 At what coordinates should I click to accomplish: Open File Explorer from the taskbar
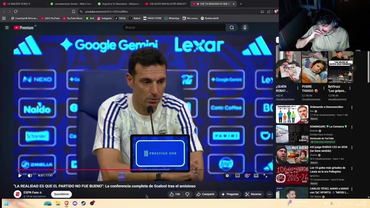click(58, 203)
